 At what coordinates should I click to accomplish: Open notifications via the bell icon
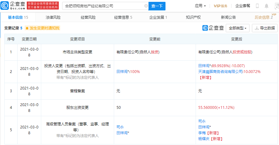[266, 6]
